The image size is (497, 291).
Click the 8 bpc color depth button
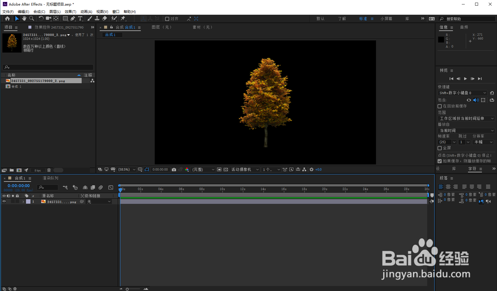tap(38, 170)
